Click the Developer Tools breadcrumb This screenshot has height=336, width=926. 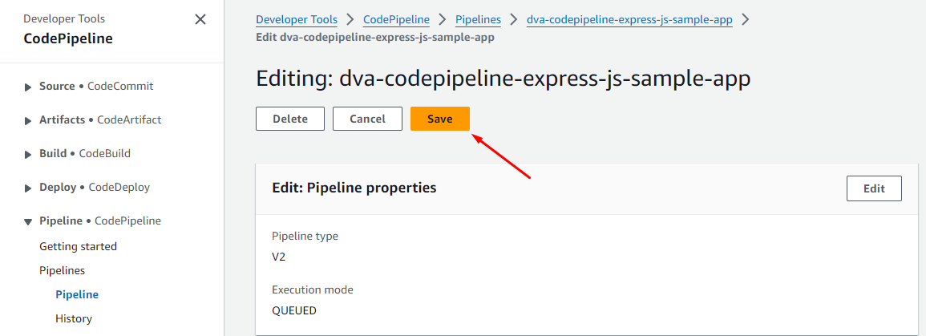click(296, 19)
